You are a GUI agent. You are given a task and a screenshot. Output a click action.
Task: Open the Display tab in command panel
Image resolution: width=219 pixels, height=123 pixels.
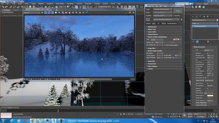tap(208, 17)
